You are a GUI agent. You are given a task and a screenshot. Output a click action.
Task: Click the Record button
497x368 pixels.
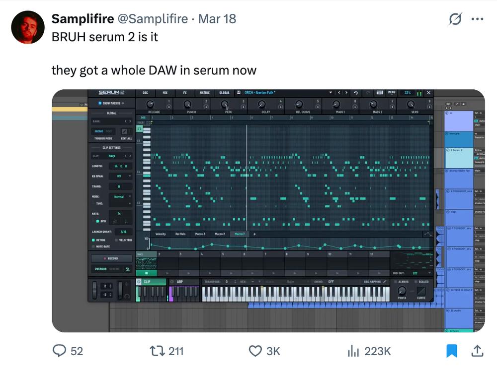tap(111, 258)
